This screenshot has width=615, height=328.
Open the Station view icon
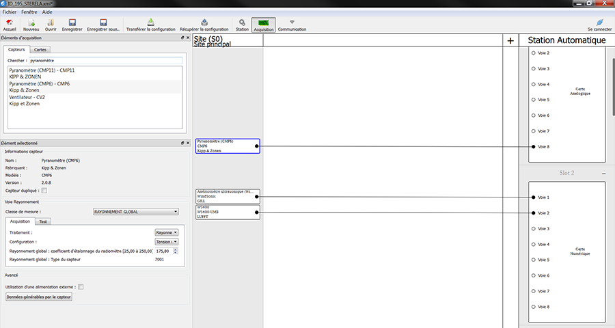(x=242, y=23)
